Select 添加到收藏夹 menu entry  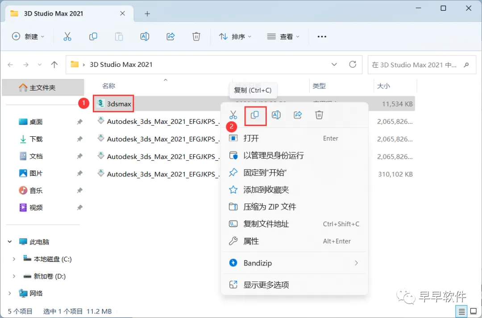(x=295, y=190)
